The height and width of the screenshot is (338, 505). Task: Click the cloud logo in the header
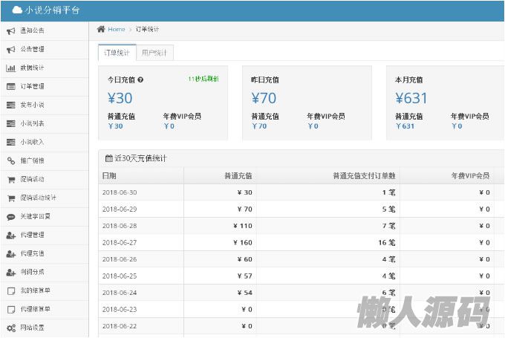tap(16, 10)
